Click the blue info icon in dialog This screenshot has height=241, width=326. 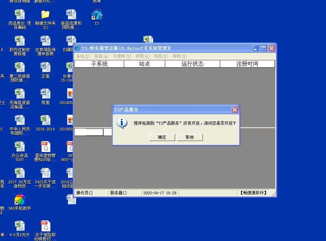(122, 123)
